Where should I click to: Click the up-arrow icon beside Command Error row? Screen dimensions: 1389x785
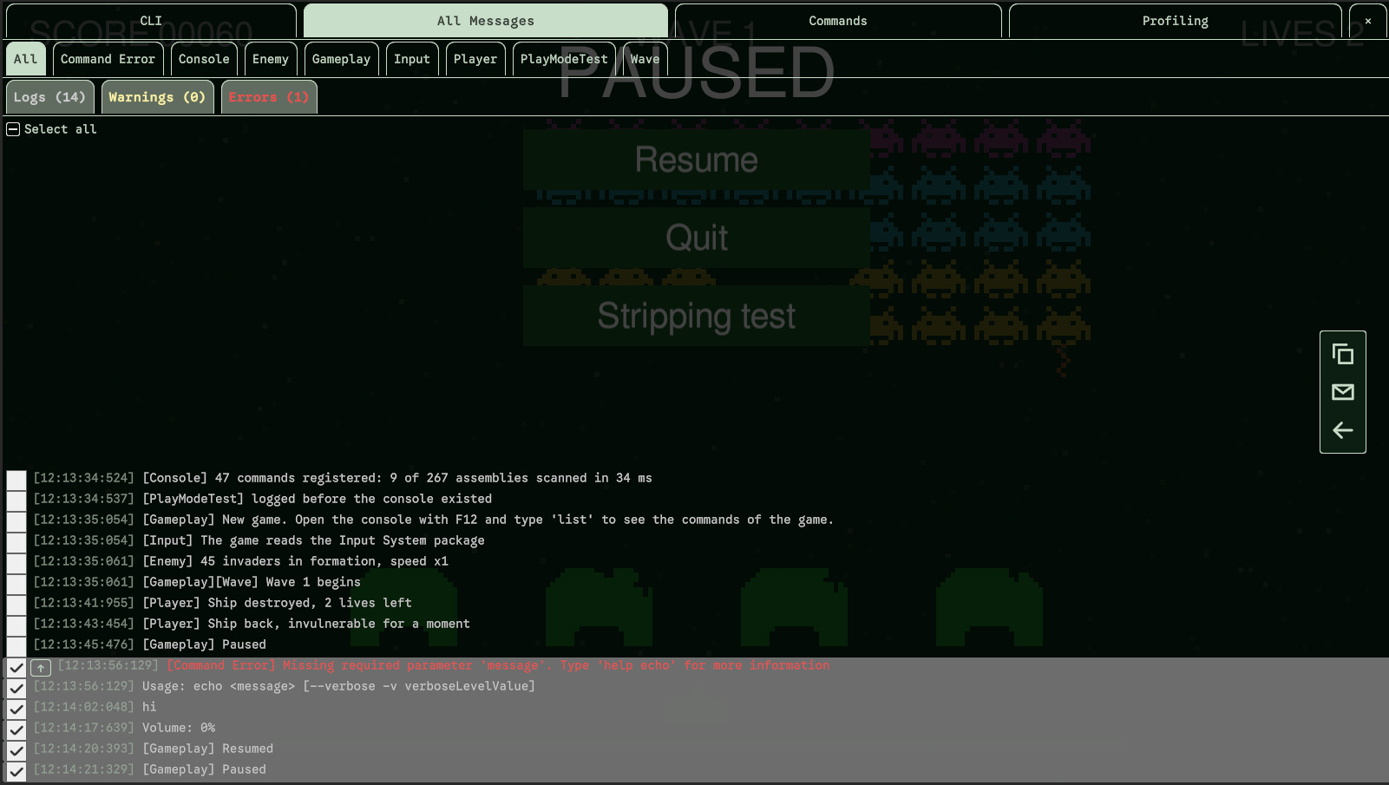tap(41, 668)
